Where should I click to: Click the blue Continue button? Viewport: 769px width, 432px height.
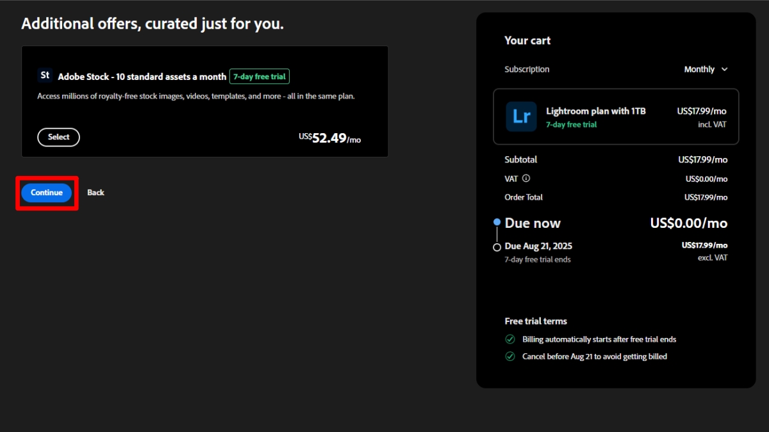point(46,193)
